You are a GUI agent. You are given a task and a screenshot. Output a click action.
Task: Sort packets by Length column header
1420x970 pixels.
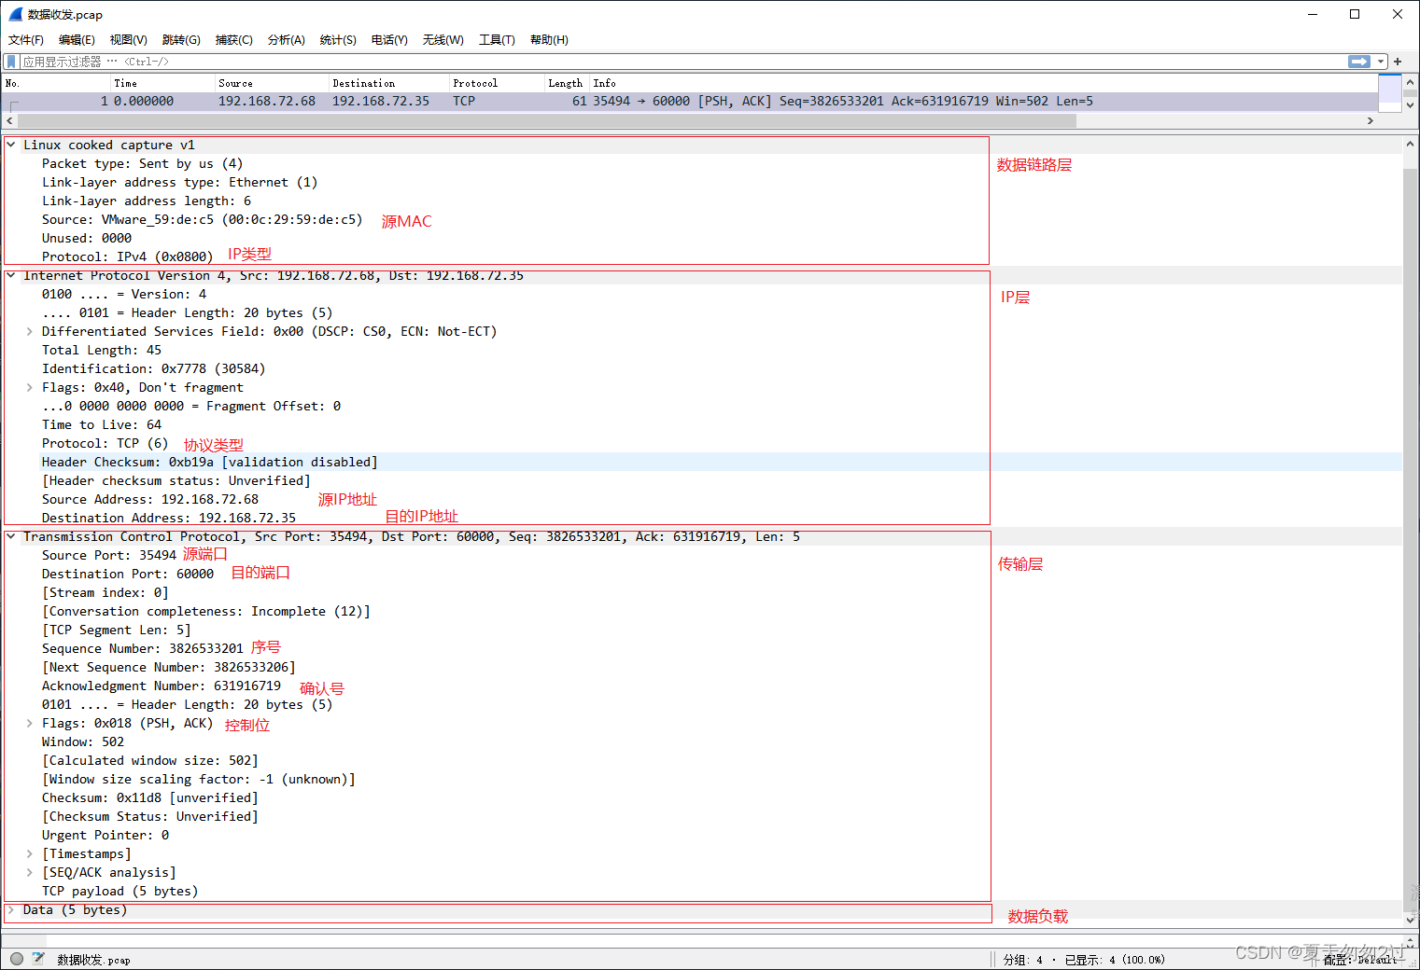coord(568,83)
